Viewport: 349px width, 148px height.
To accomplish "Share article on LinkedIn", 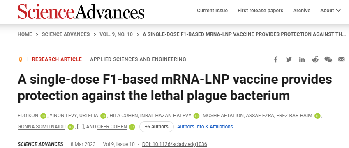I will coord(302,59).
